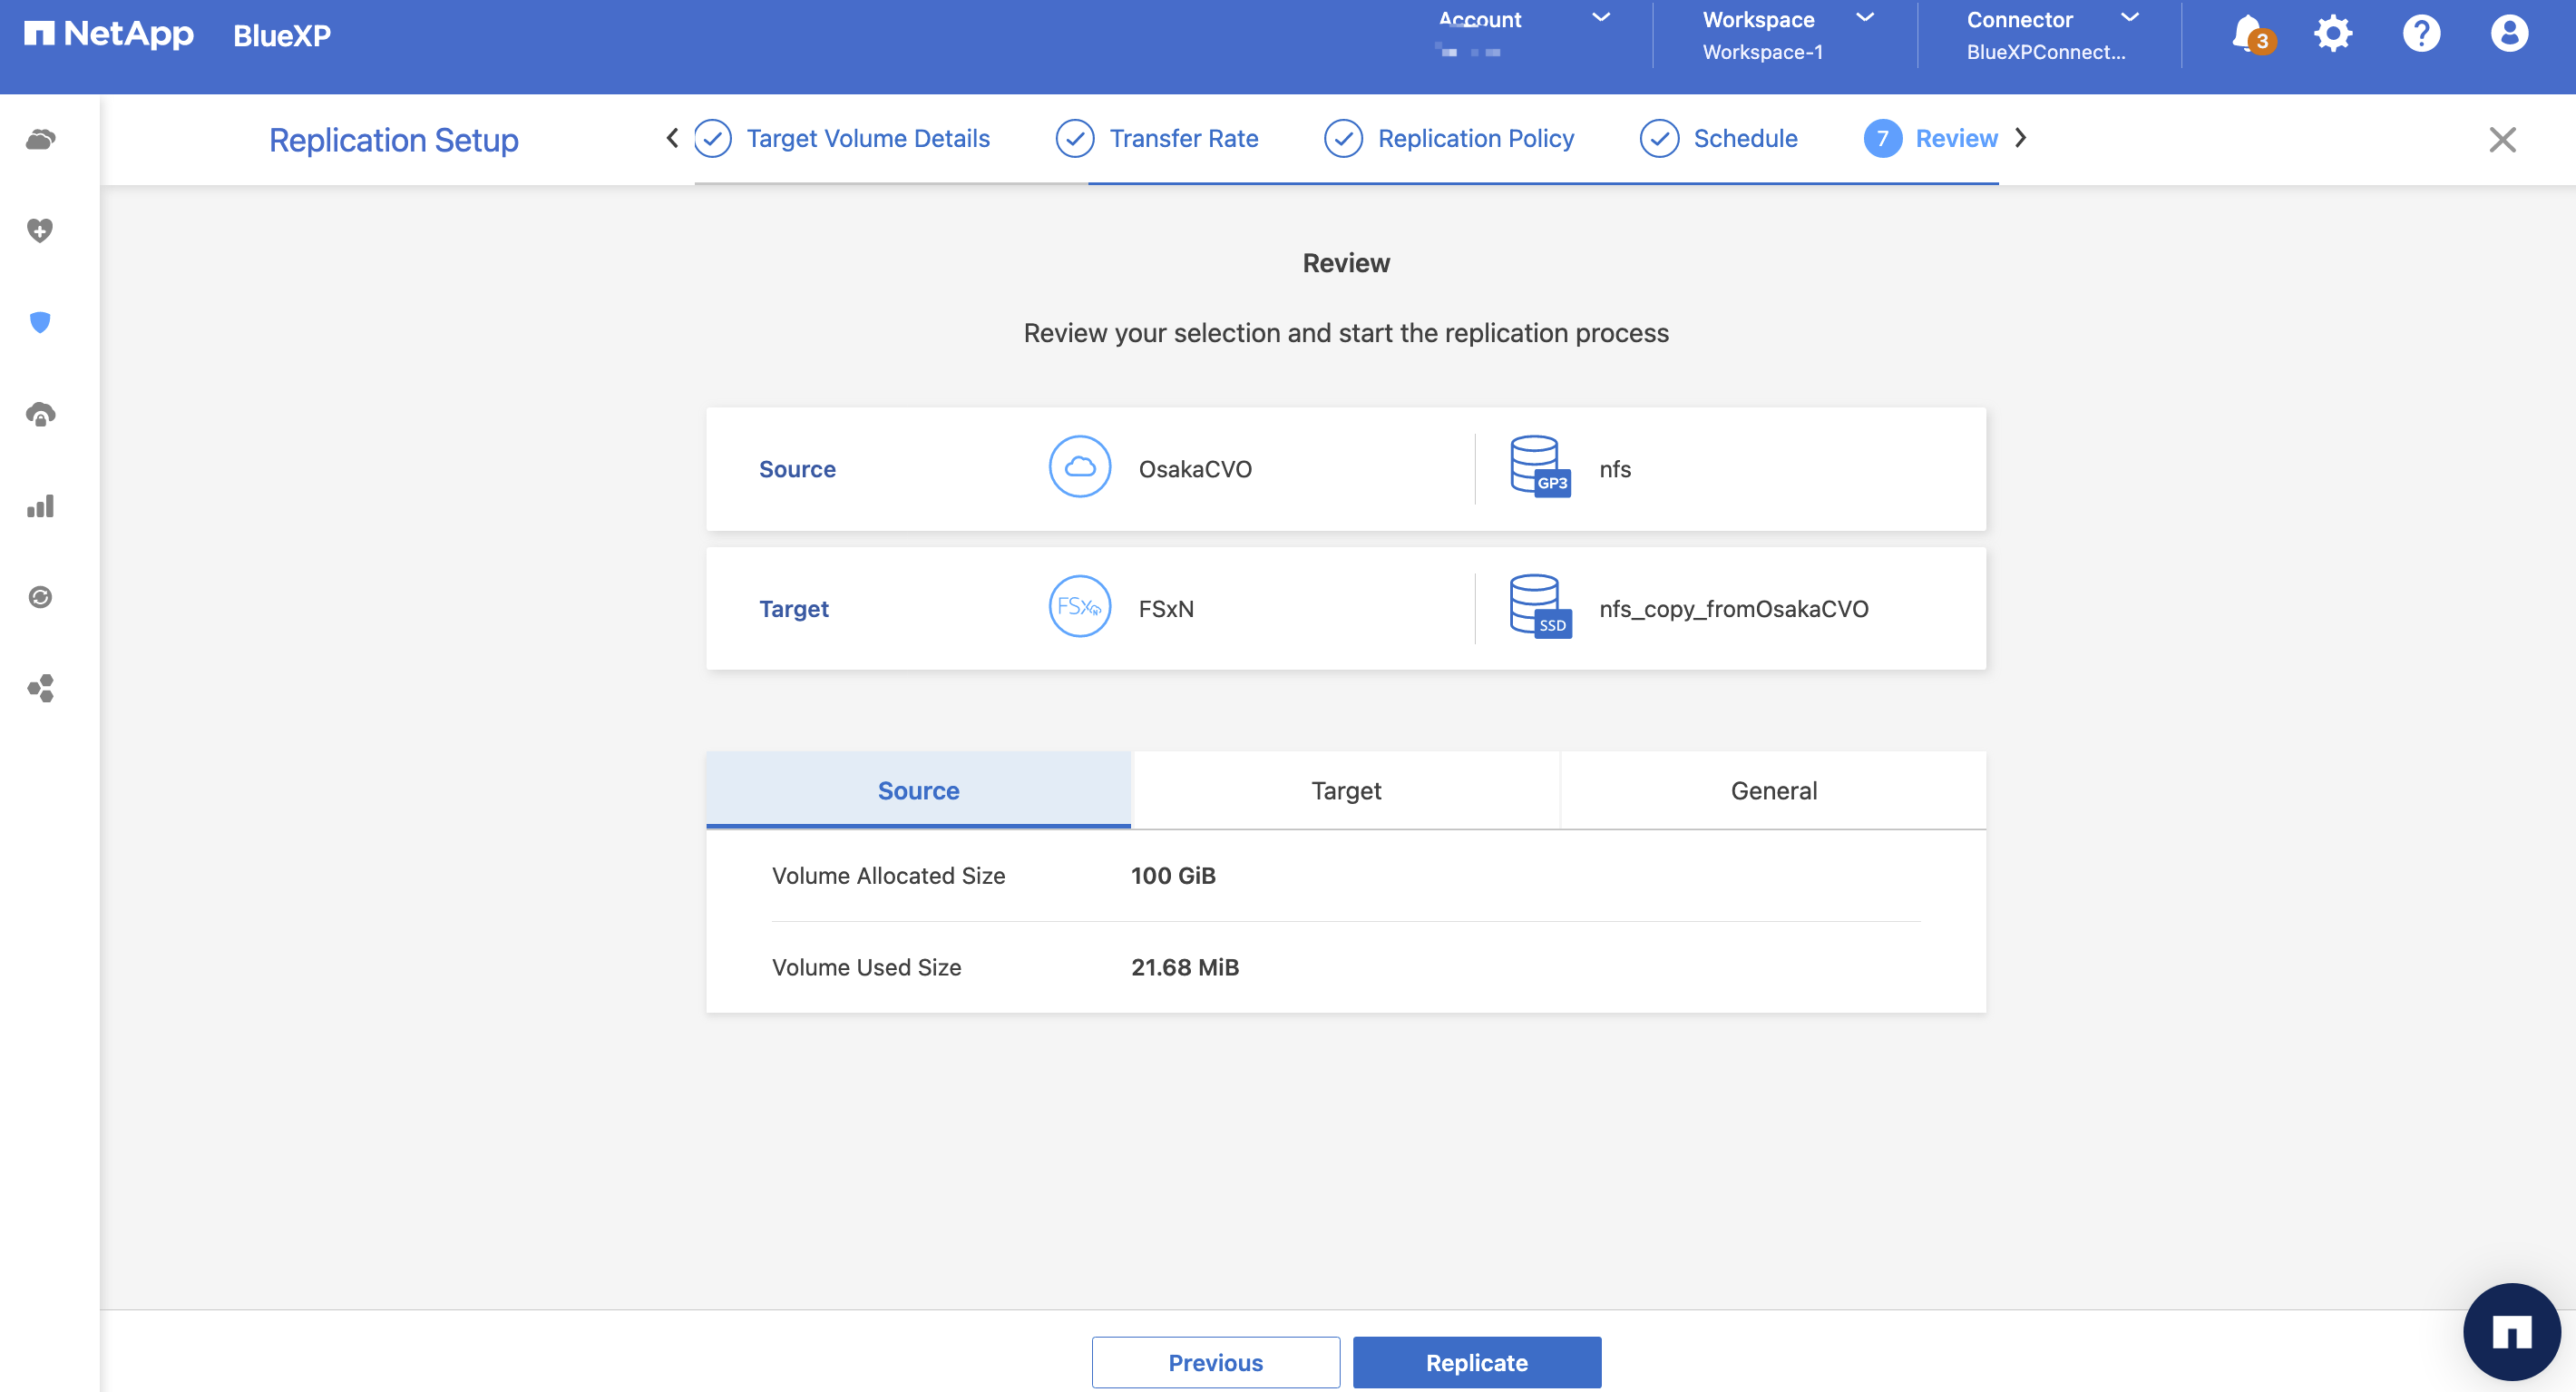Open the user profile icon
Screen dimensions: 2576x1392
pyautogui.click(x=2509, y=33)
